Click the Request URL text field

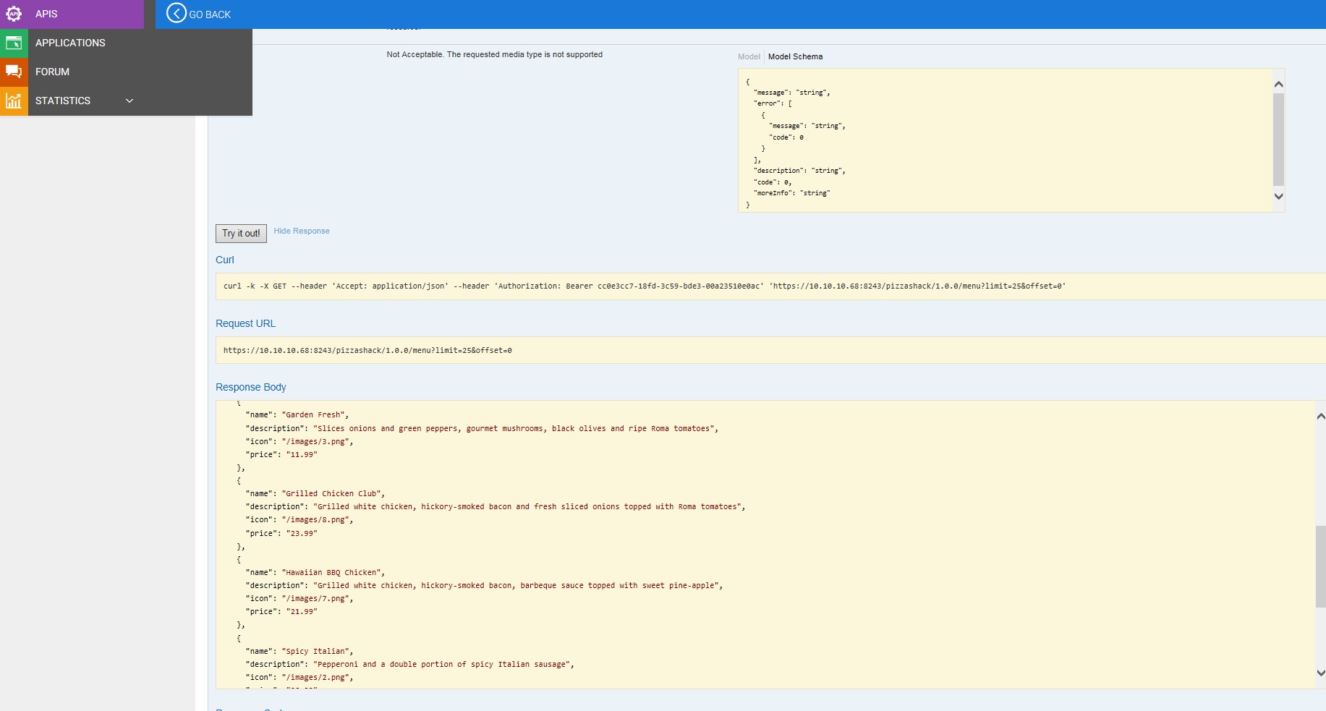click(506, 351)
